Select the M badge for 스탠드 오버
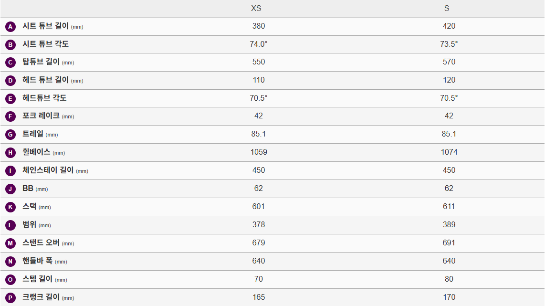The width and height of the screenshot is (545, 306). click(10, 243)
